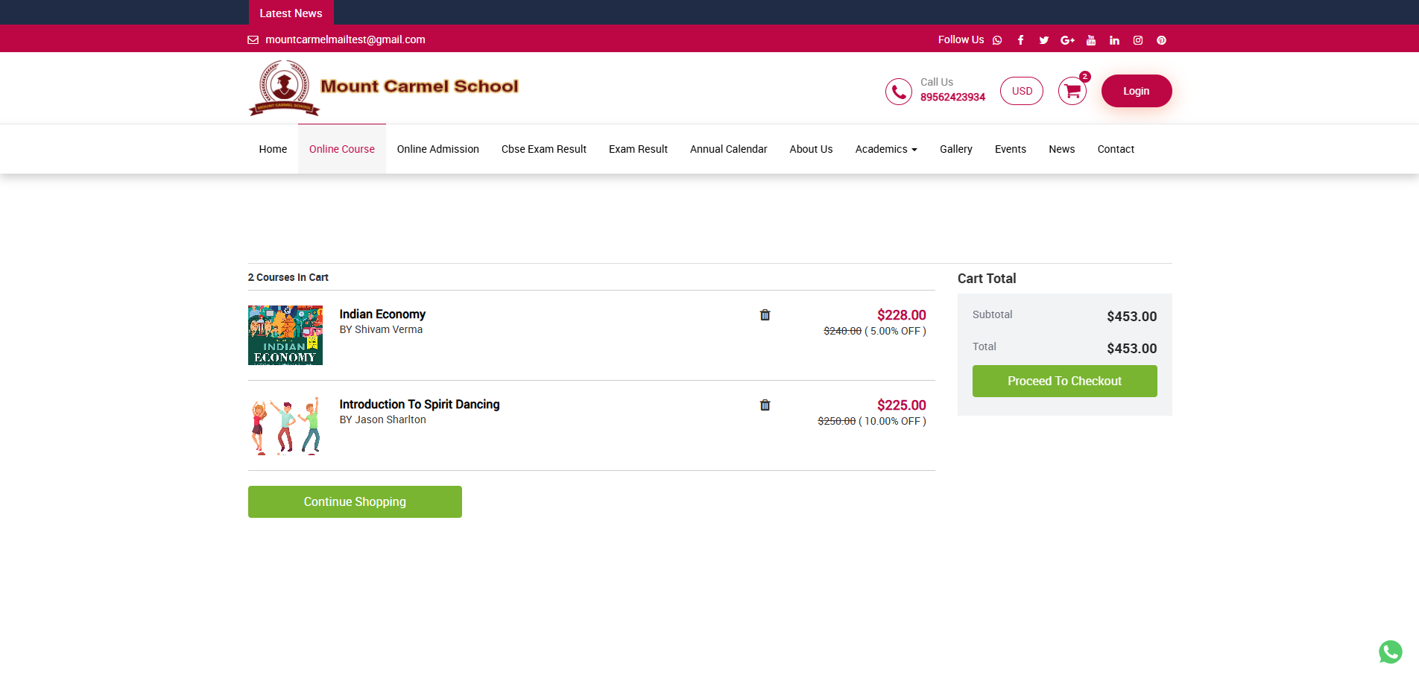
Task: Open the Twitter social link
Action: [1043, 40]
